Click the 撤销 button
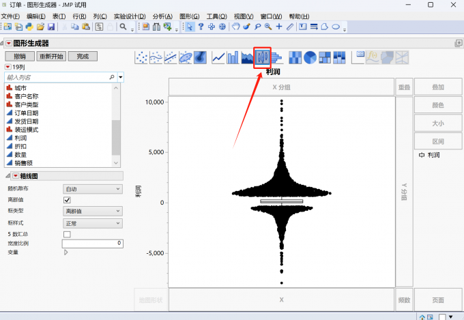The width and height of the screenshot is (464, 320). pos(20,56)
